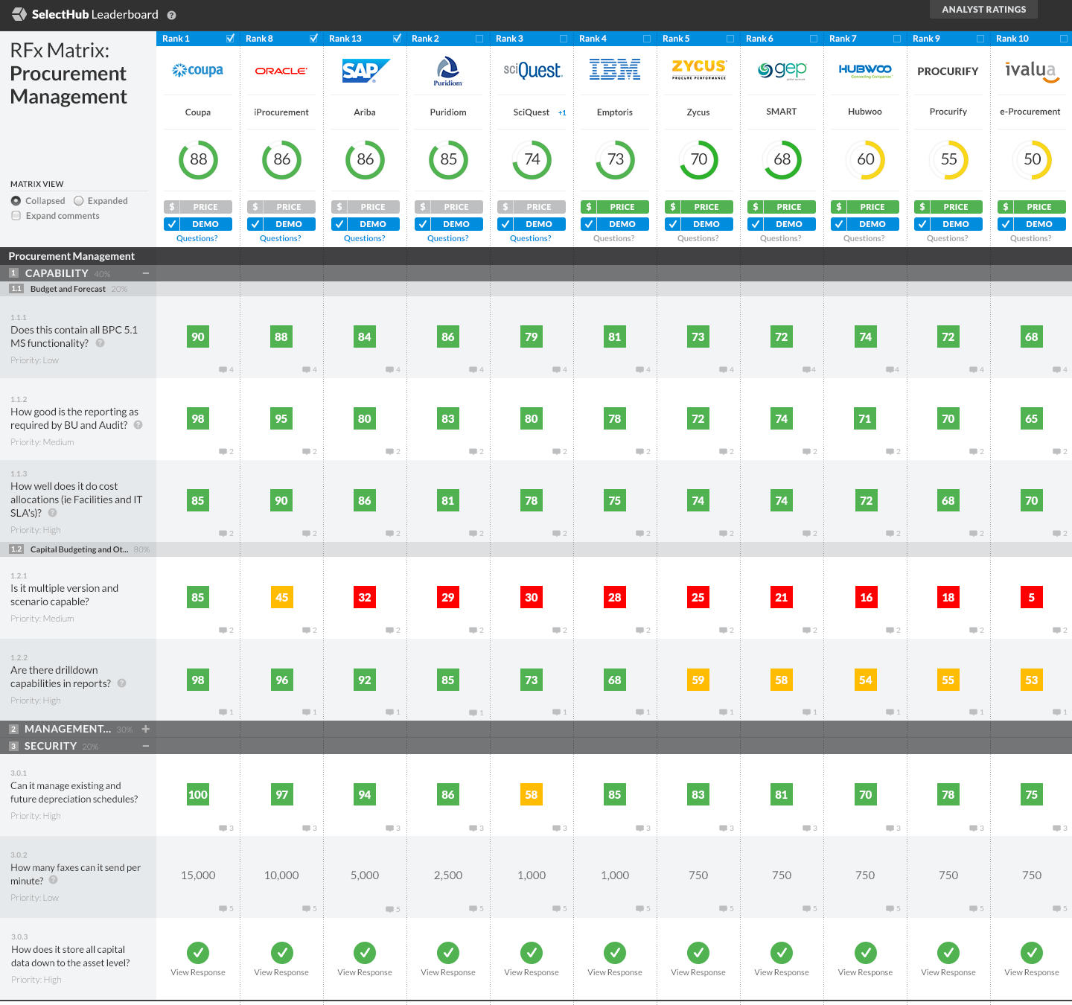1072x1005 pixels.
Task: Open help icon for drilldown capabilities question
Action: [x=121, y=683]
